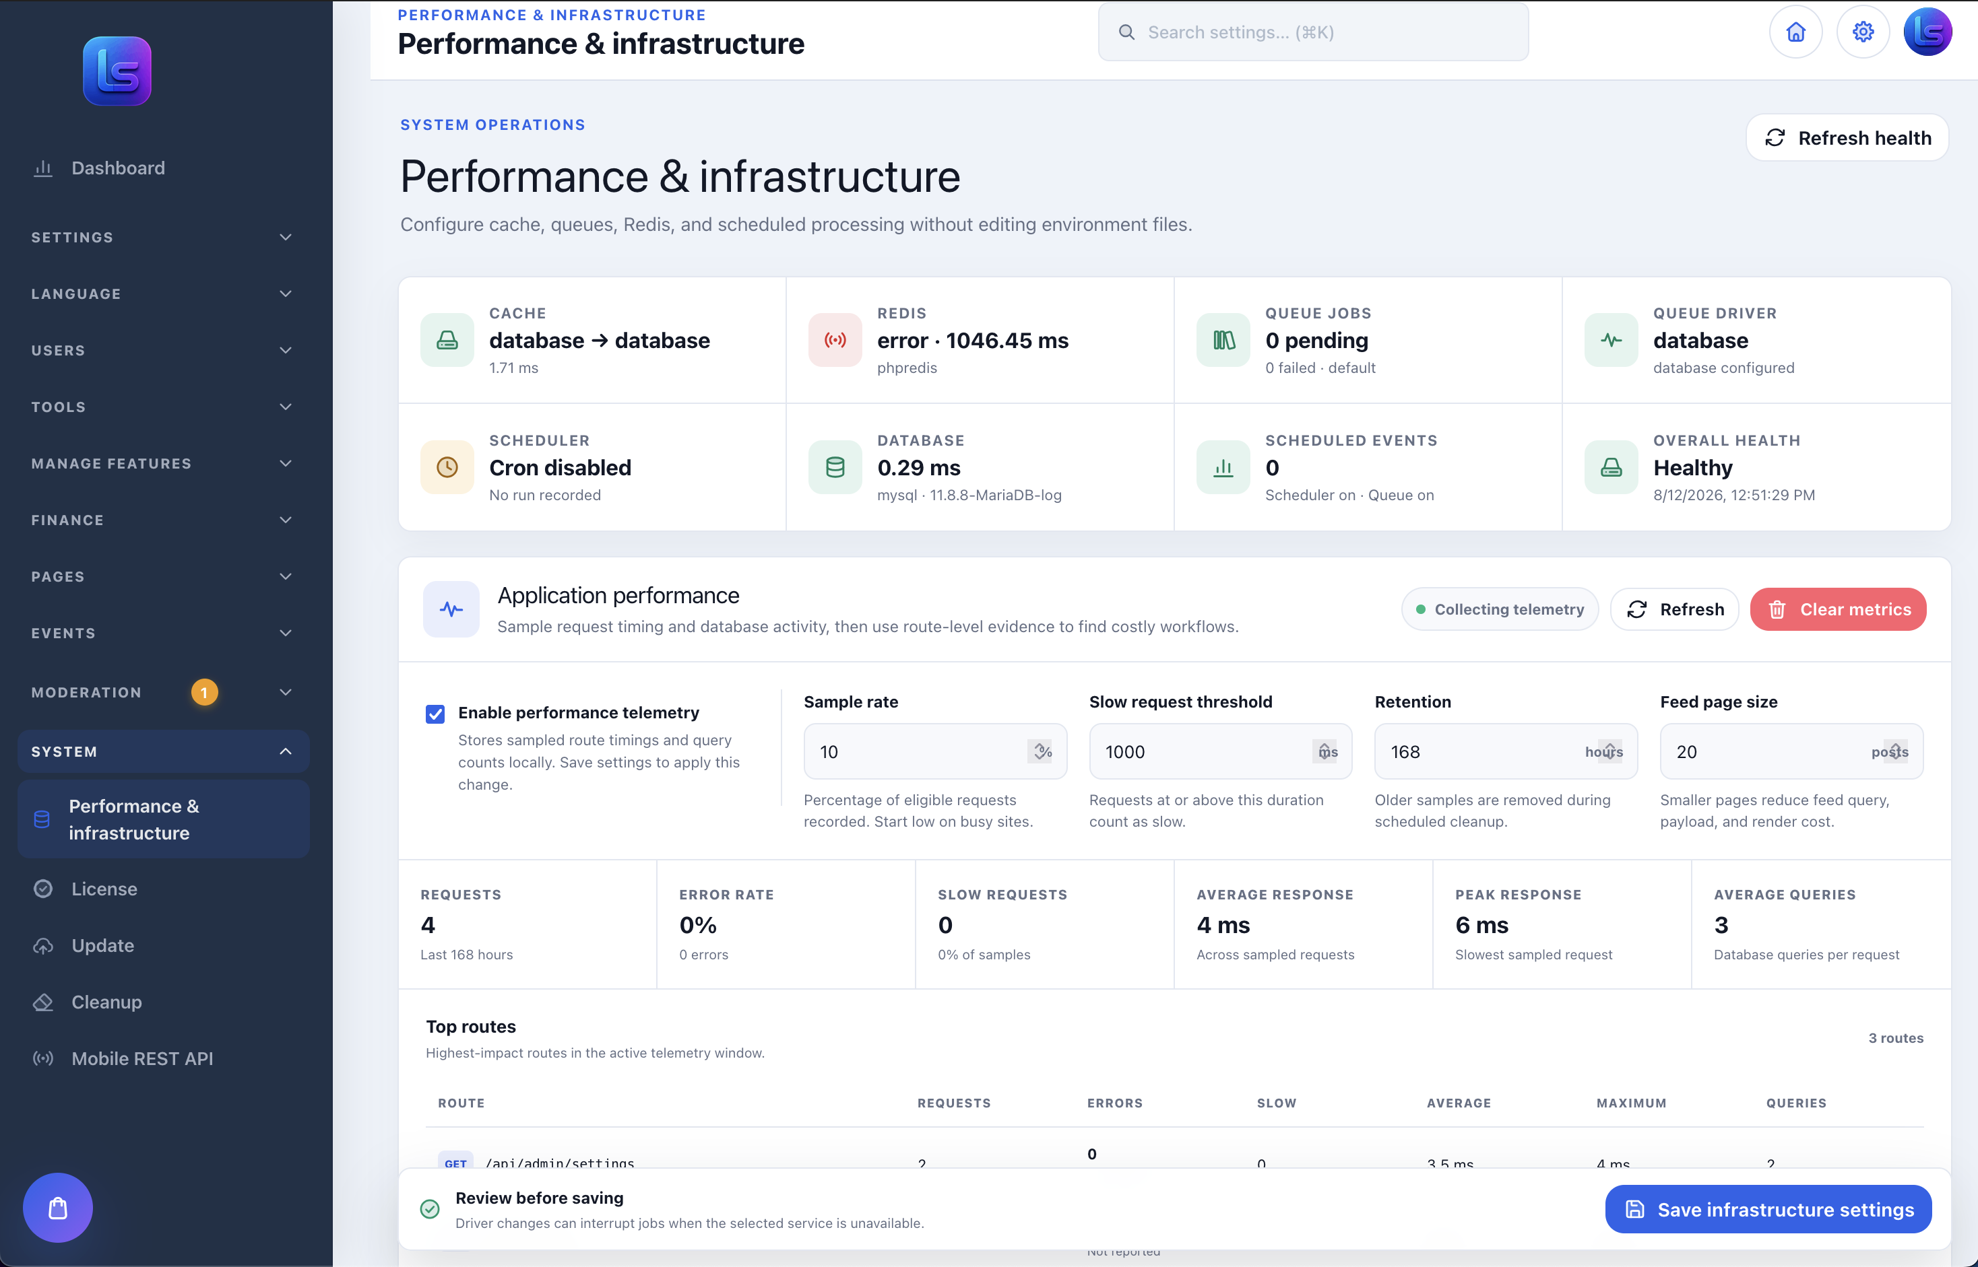Click the QUERIES column header
This screenshot has height=1267, width=1978.
point(1796,1103)
